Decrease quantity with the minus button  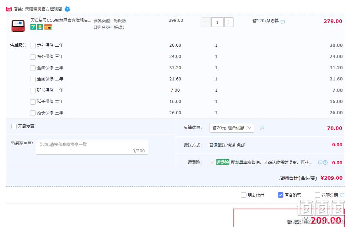206,22
